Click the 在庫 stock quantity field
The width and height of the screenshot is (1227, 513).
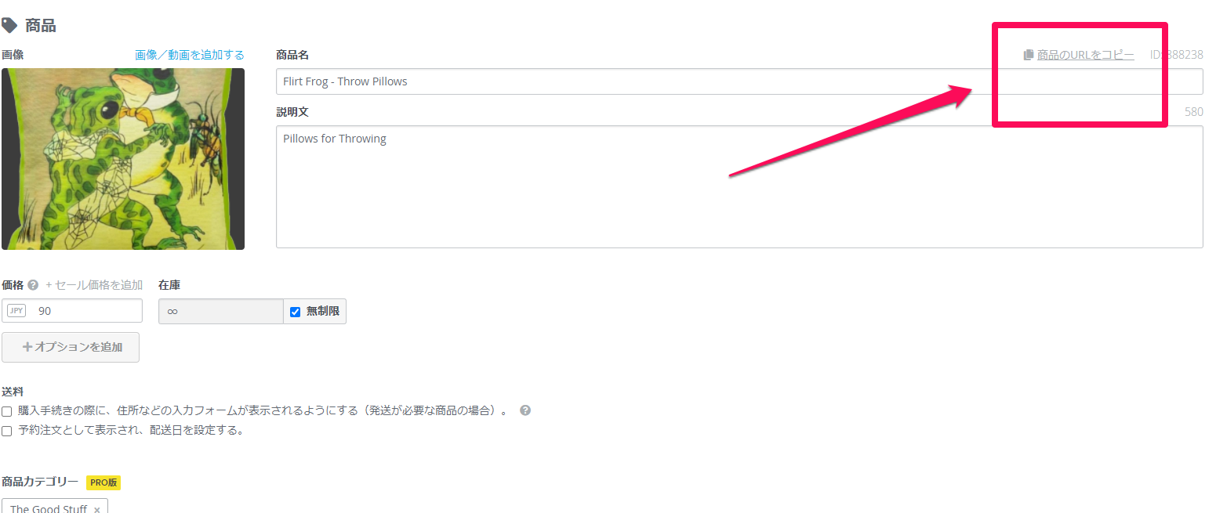click(221, 311)
